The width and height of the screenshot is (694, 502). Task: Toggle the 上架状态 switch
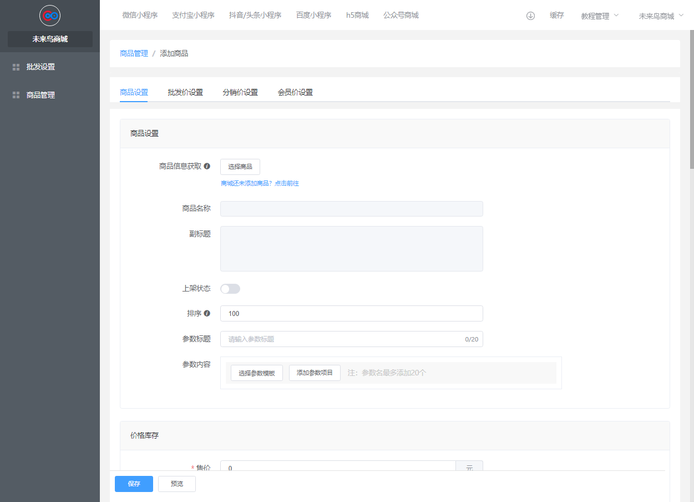point(230,289)
